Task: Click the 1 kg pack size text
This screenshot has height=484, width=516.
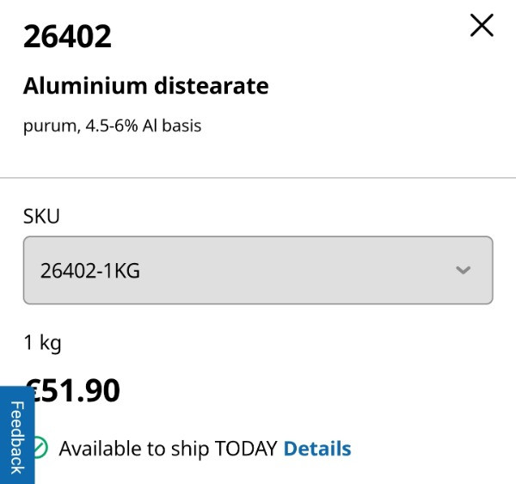Action: pos(42,343)
